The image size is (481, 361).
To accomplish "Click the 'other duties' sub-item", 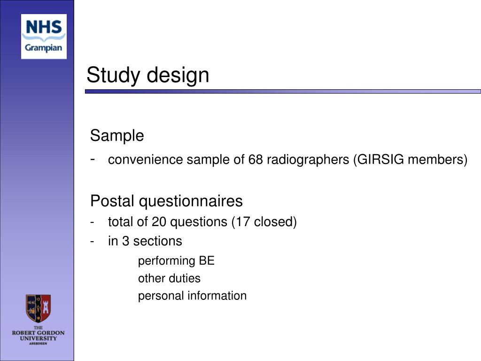I will point(169,278).
